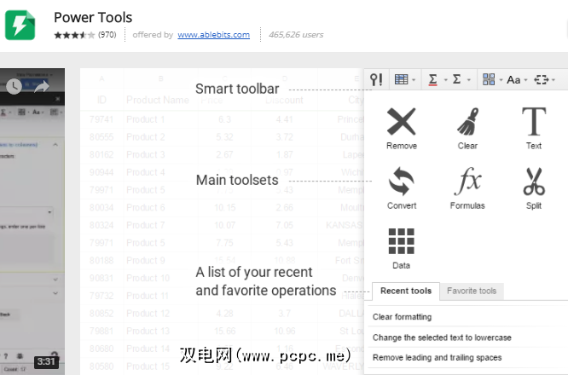Open the Data grid toolset
The width and height of the screenshot is (568, 375).
pos(401,249)
